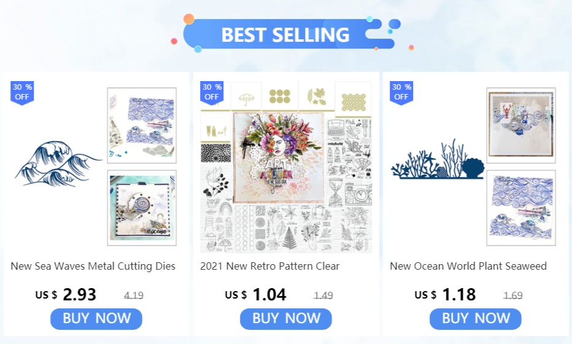The height and width of the screenshot is (344, 572).
Task: View the floral ART ATELIER collage image
Action: 279,157
